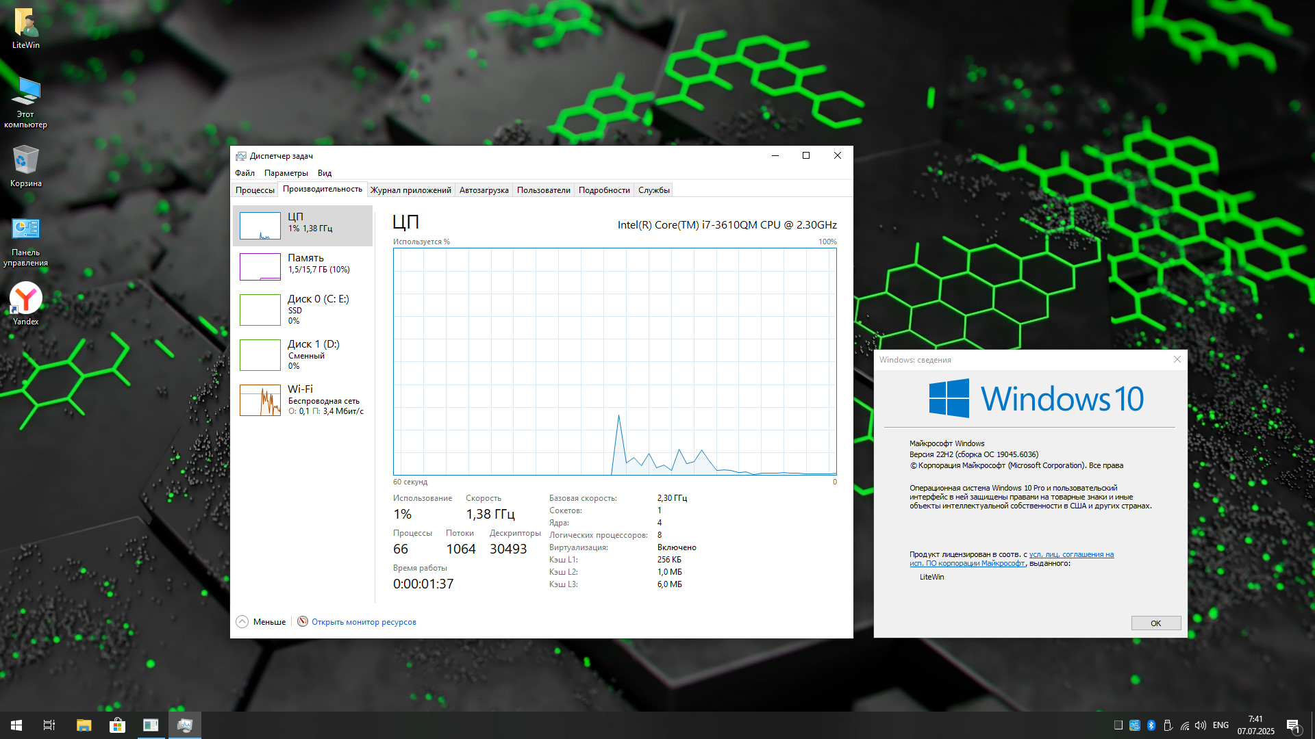Open File Explorer from the taskbar

[x=84, y=725]
